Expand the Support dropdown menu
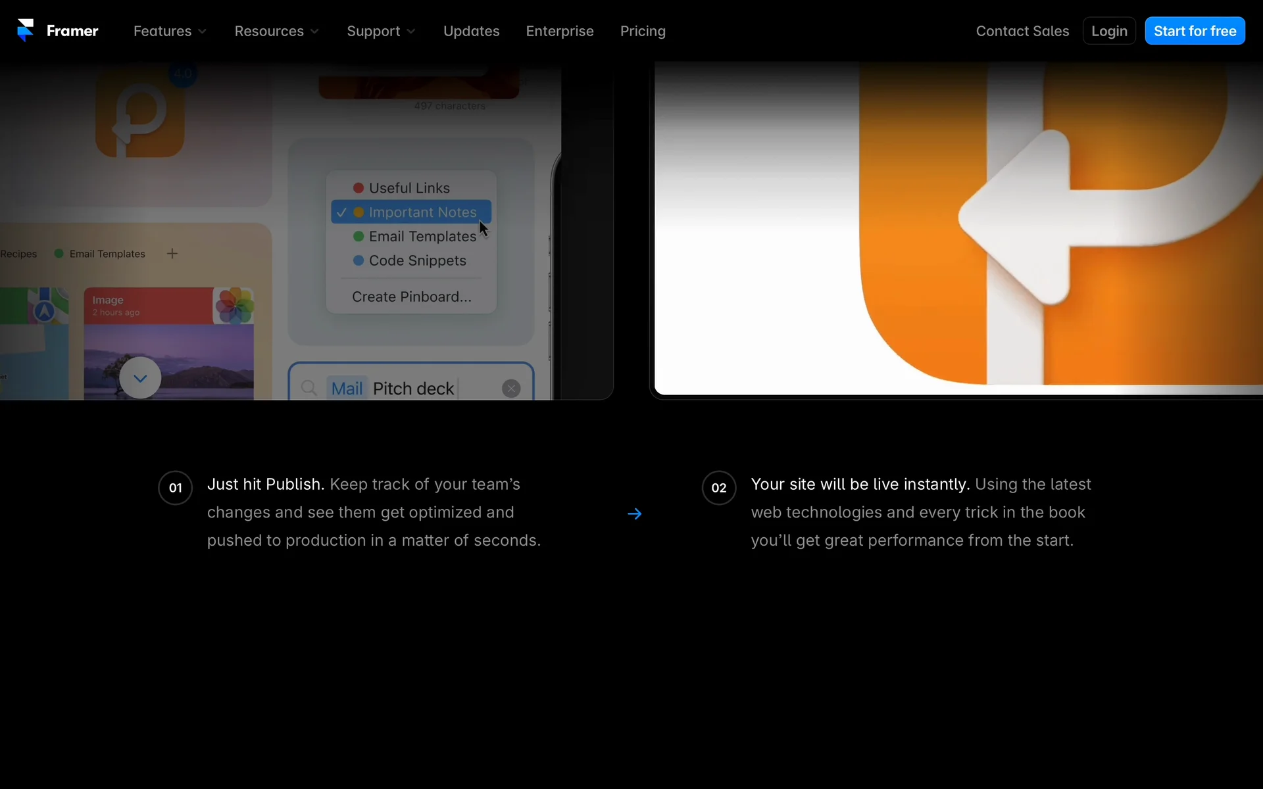The image size is (1263, 789). 381,31
